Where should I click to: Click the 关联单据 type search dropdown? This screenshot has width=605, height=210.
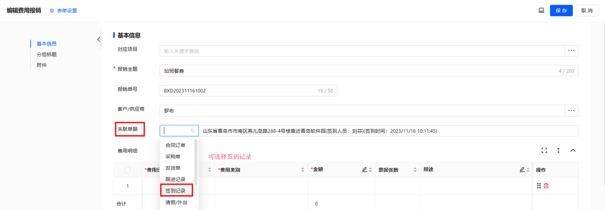[x=179, y=131]
